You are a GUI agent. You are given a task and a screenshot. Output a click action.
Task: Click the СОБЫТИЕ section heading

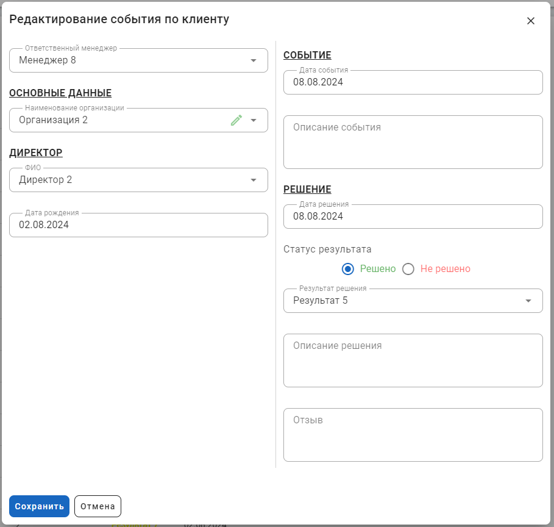coord(307,55)
